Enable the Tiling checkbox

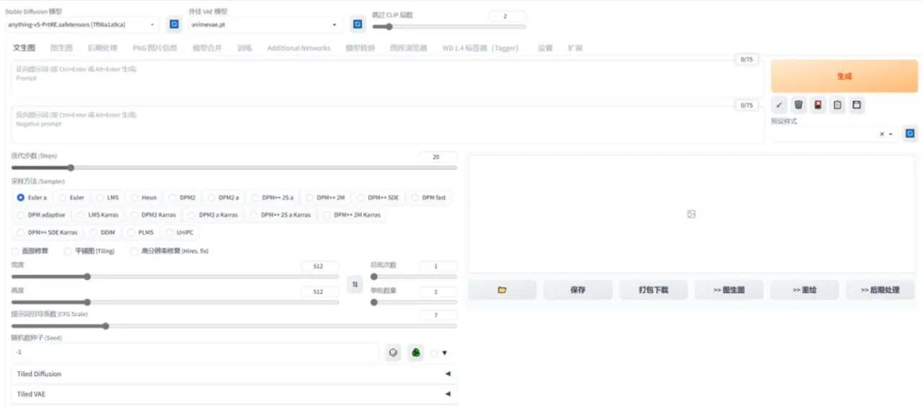pos(69,251)
